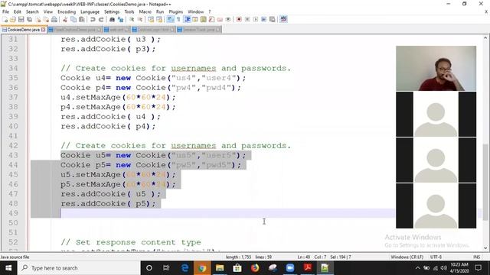490x275 pixels.
Task: Open the Encoding menu
Action: (x=67, y=11)
